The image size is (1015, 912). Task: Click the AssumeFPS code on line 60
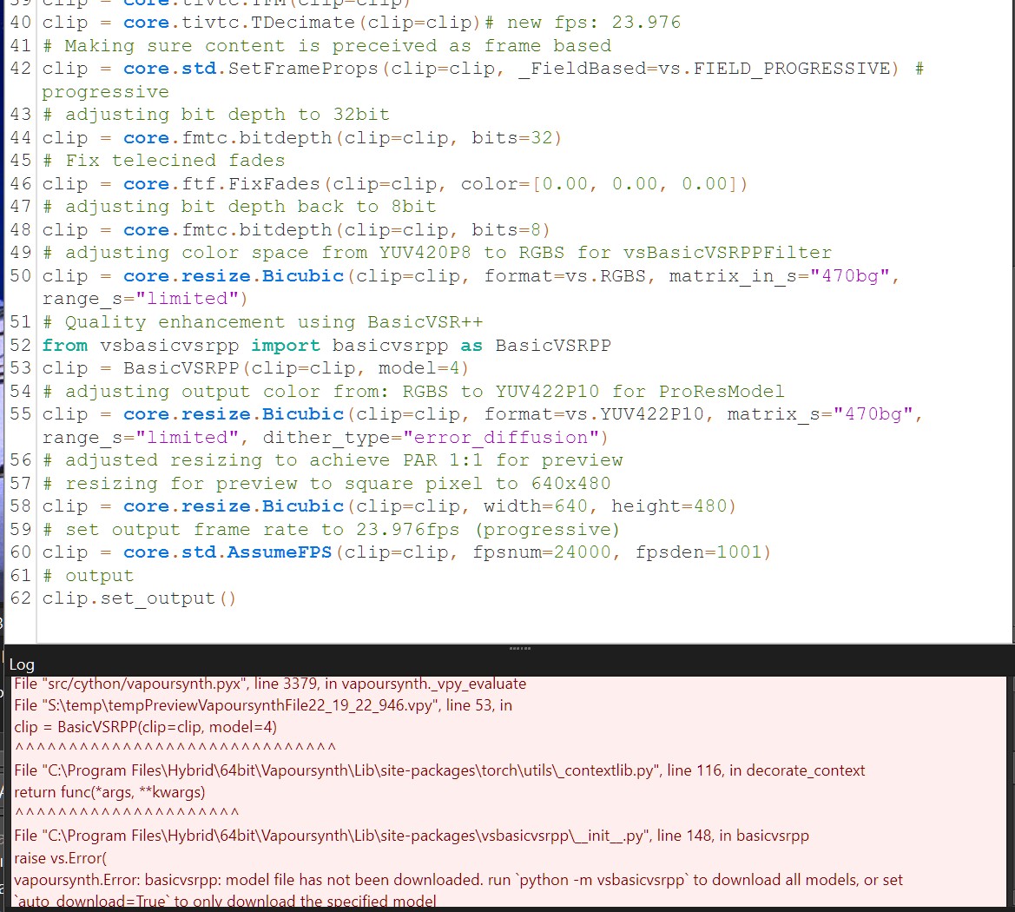click(x=406, y=552)
